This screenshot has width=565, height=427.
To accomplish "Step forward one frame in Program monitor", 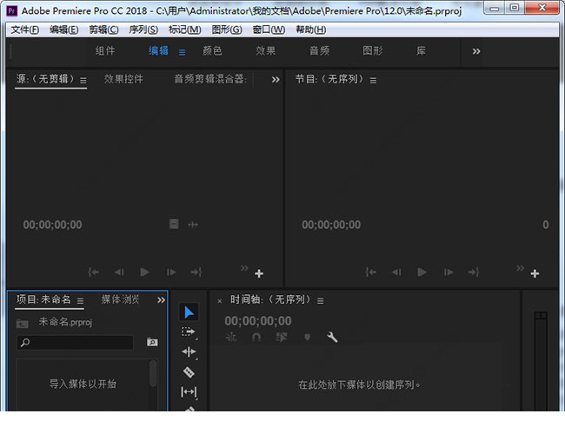I will (449, 273).
